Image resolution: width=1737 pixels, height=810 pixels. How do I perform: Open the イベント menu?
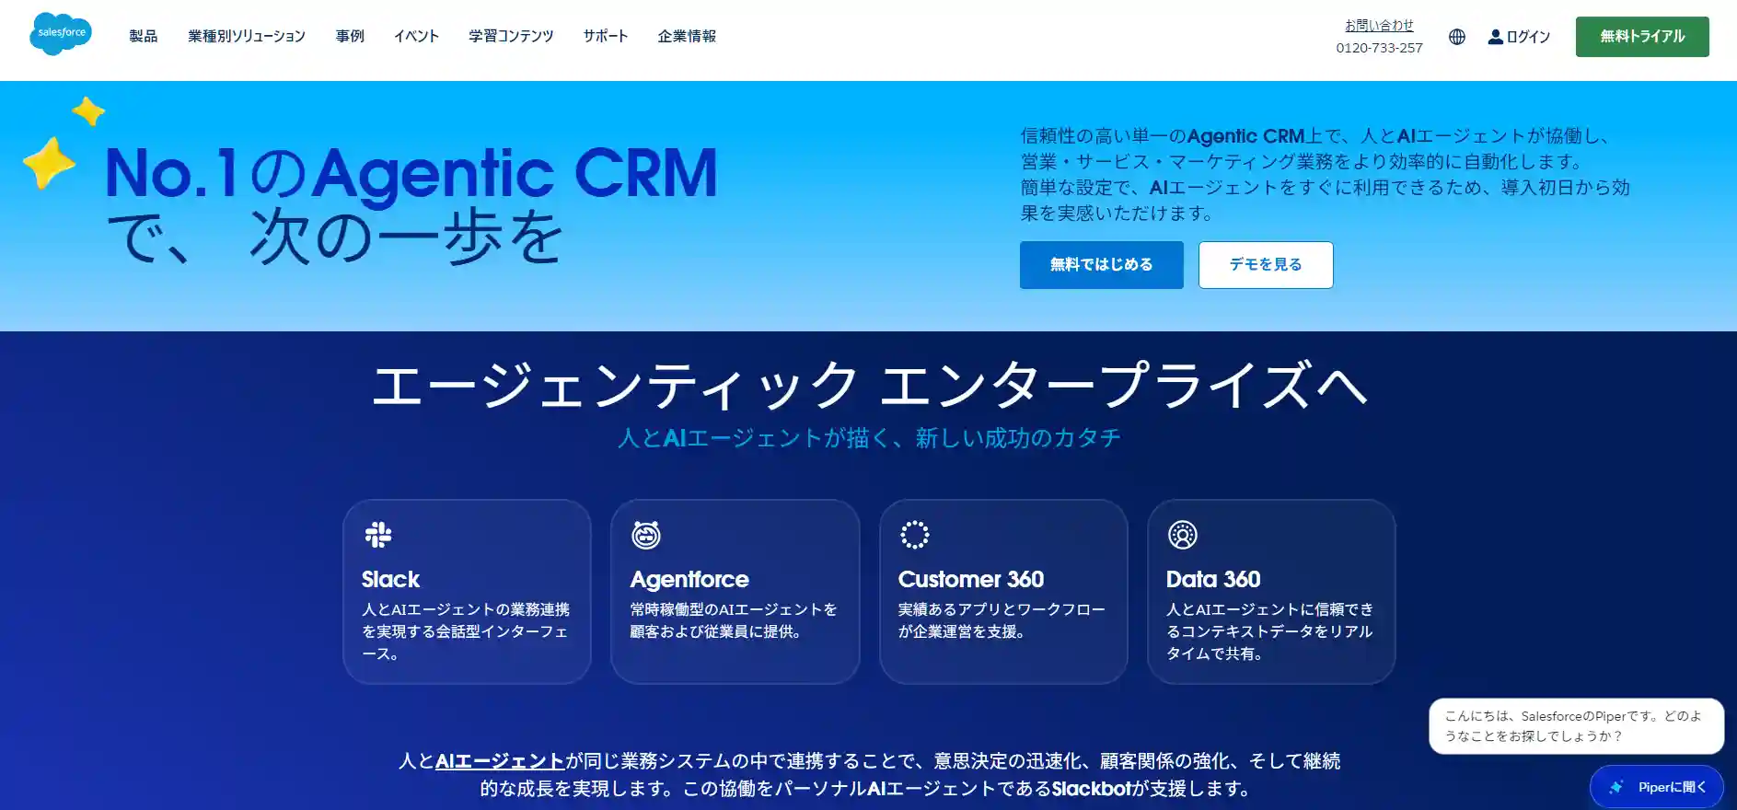click(416, 36)
